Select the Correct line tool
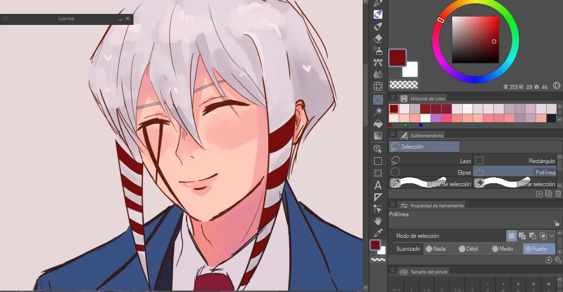This screenshot has height=292, width=563. (x=378, y=209)
